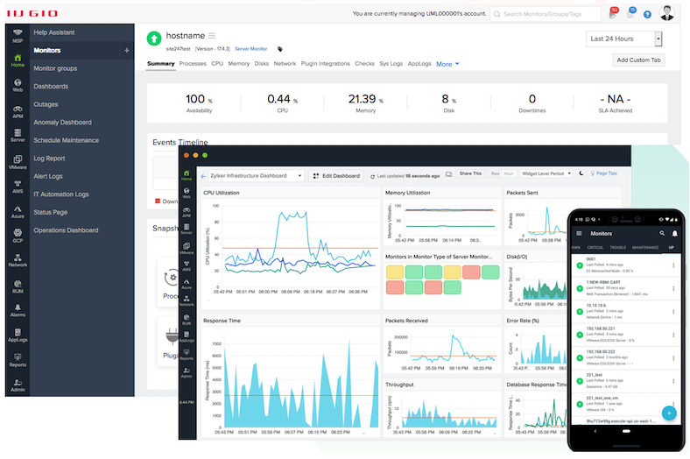Click the last green tile in first row

pos(490,272)
